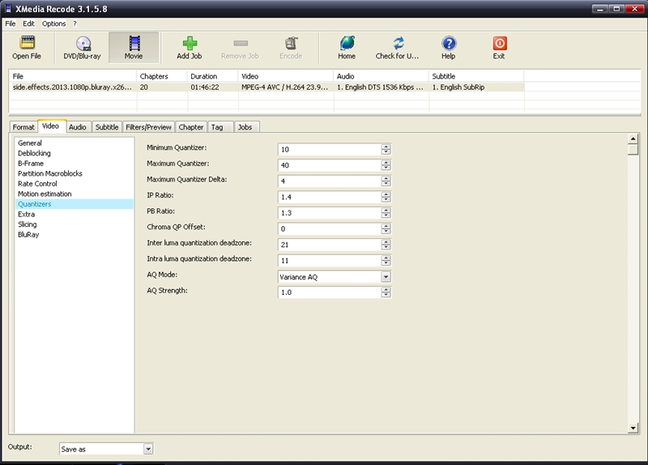The width and height of the screenshot is (648, 465).
Task: Open the File menu
Action: [x=11, y=23]
